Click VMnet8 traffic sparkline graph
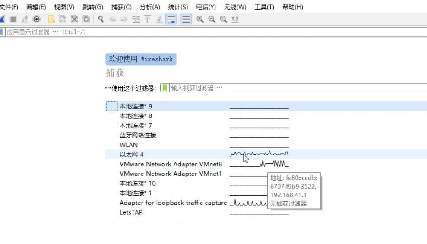The width and height of the screenshot is (427, 244). 259,164
